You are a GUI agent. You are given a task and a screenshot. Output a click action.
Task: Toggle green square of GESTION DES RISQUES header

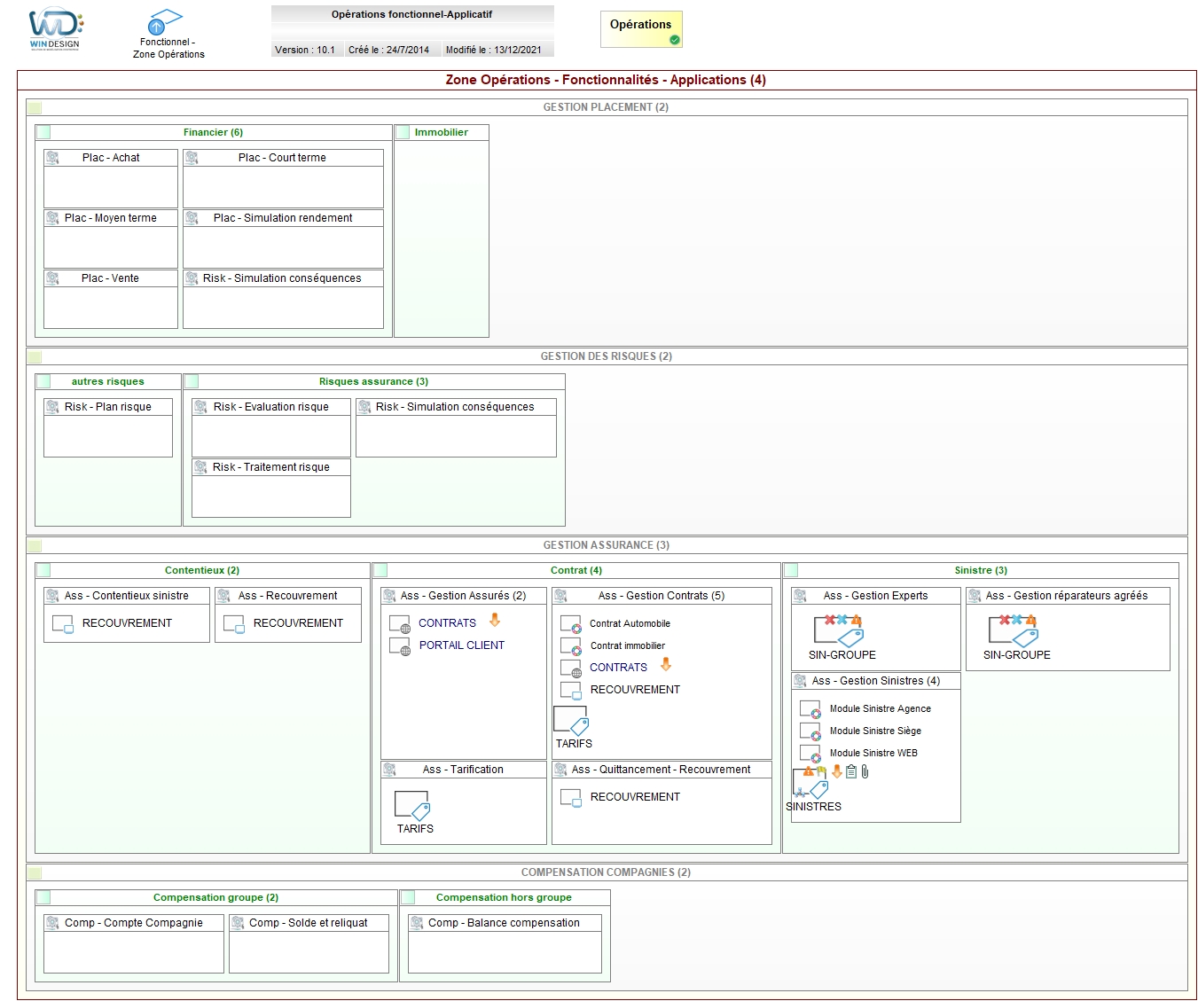pyautogui.click(x=35, y=357)
